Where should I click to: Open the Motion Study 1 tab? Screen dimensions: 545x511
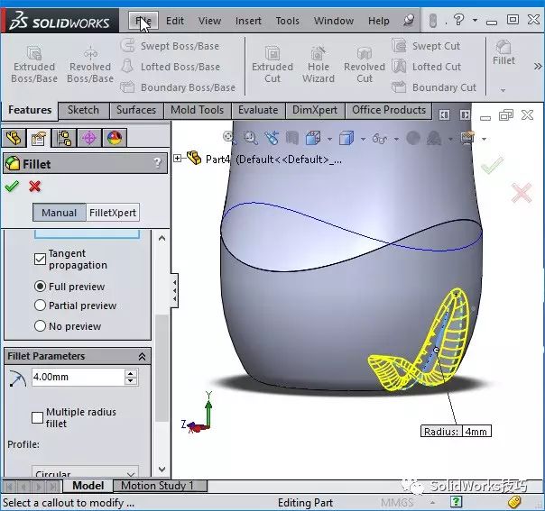(161, 485)
